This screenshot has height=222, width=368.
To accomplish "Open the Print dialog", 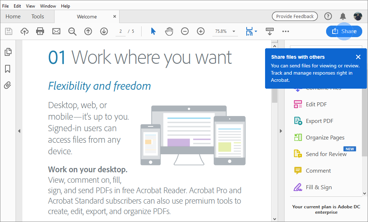I will click(40, 31).
